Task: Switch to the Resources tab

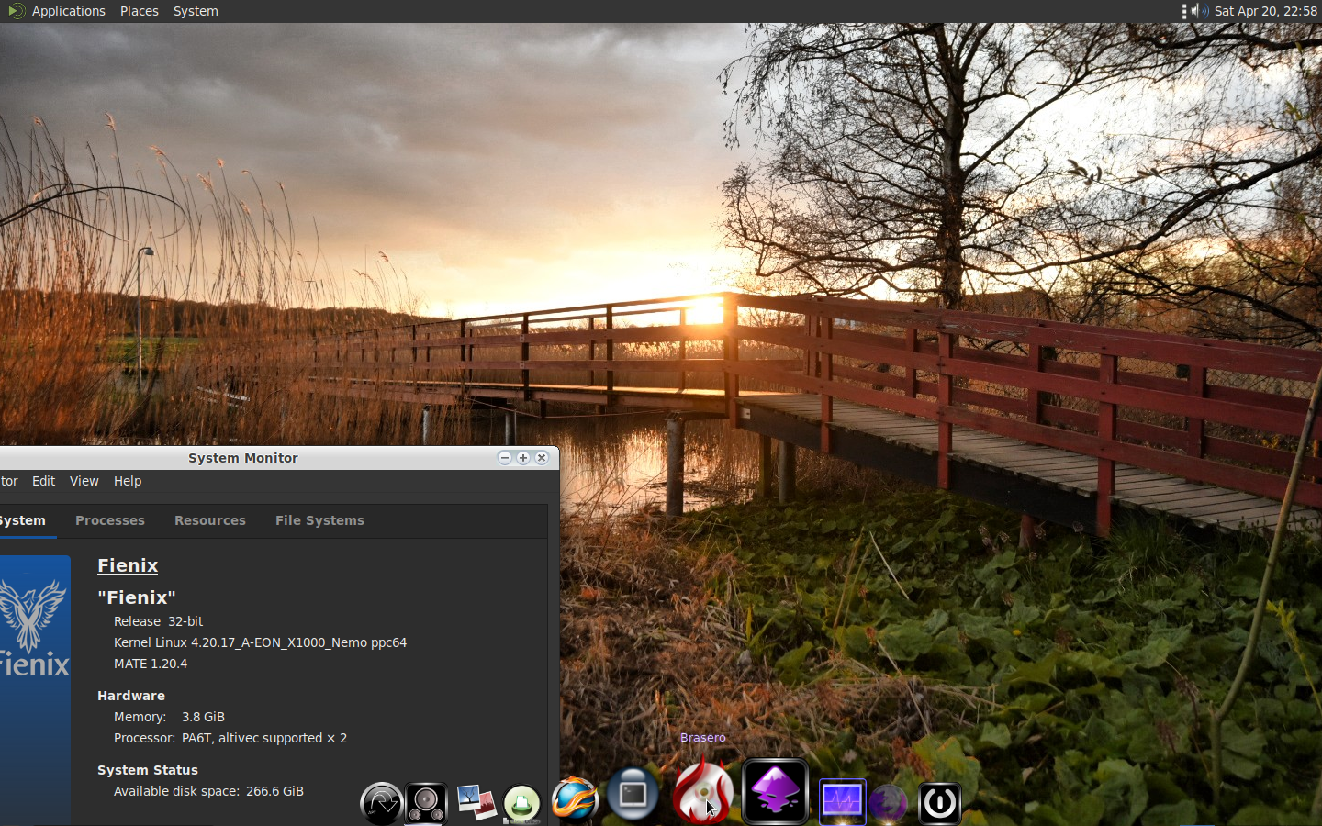Action: point(210,520)
